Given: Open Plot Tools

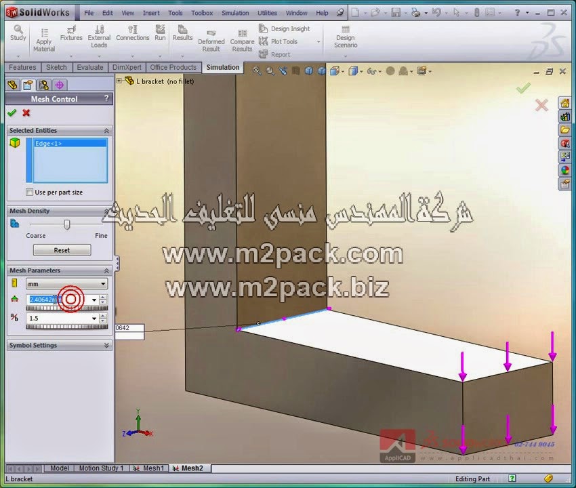Looking at the screenshot, I should [x=278, y=41].
